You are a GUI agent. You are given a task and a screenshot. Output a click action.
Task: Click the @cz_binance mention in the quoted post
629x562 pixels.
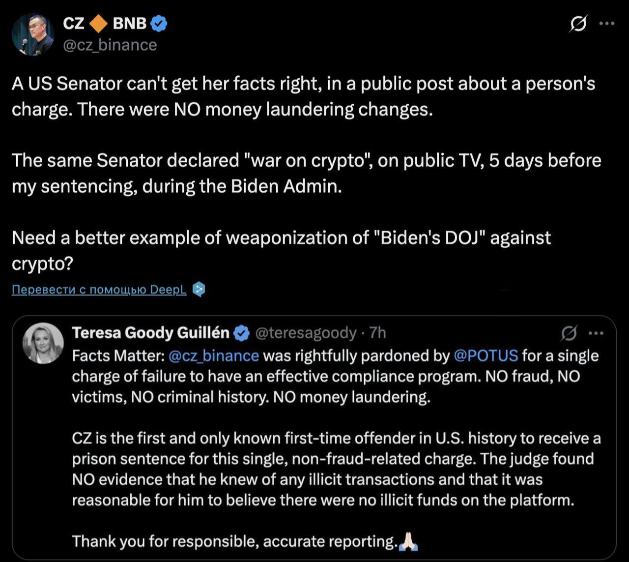[x=213, y=355]
